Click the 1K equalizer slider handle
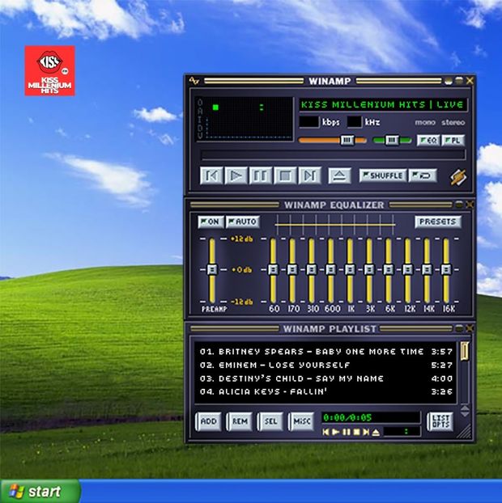The image size is (502, 503). click(350, 269)
